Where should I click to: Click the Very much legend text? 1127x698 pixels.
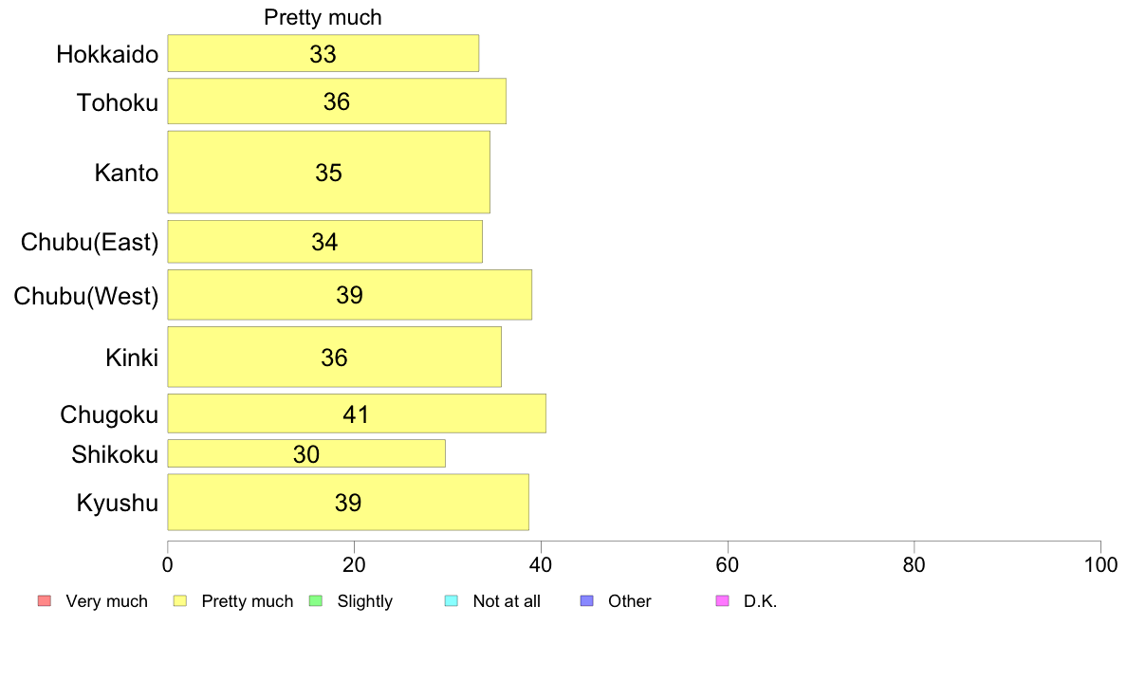(106, 601)
